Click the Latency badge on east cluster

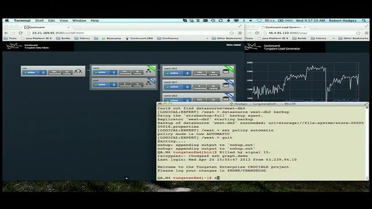138,85
